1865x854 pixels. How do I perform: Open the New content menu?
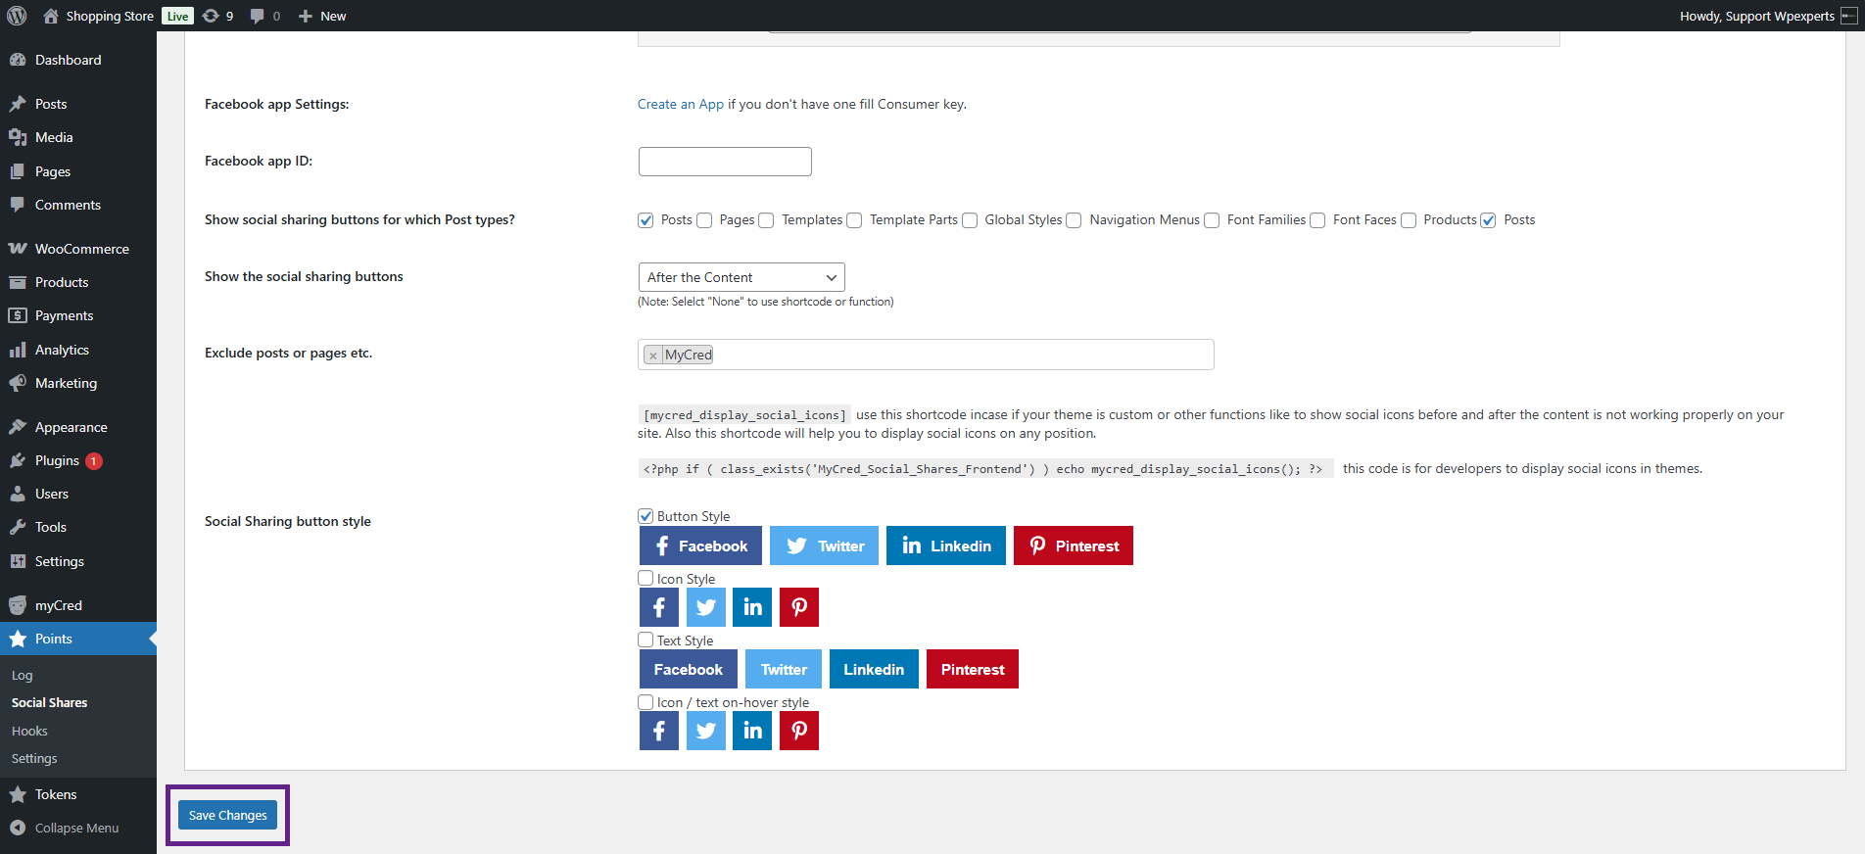[322, 16]
